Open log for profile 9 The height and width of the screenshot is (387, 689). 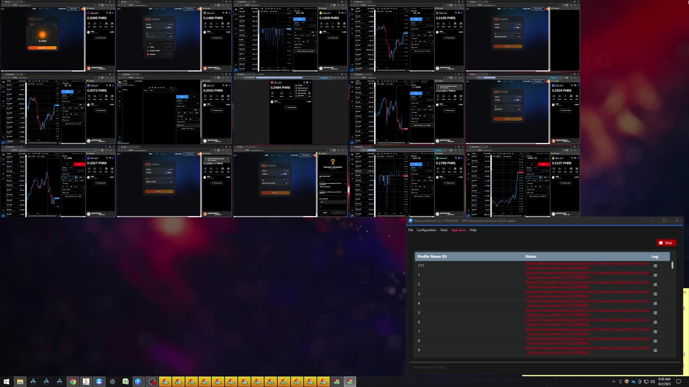pos(655,350)
